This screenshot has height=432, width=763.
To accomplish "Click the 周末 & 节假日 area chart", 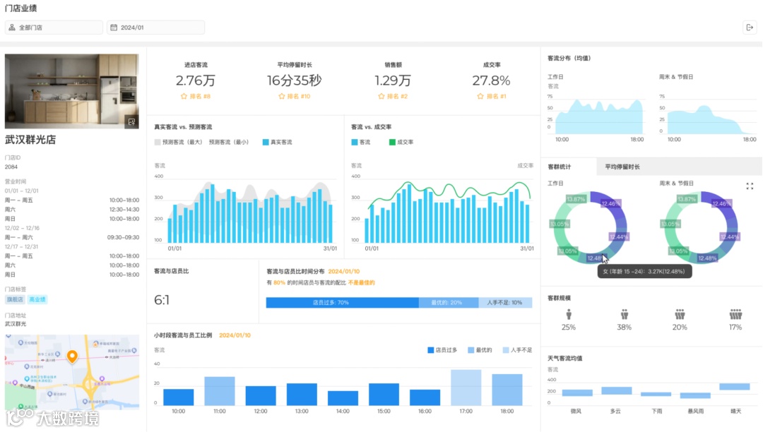I will click(x=712, y=119).
